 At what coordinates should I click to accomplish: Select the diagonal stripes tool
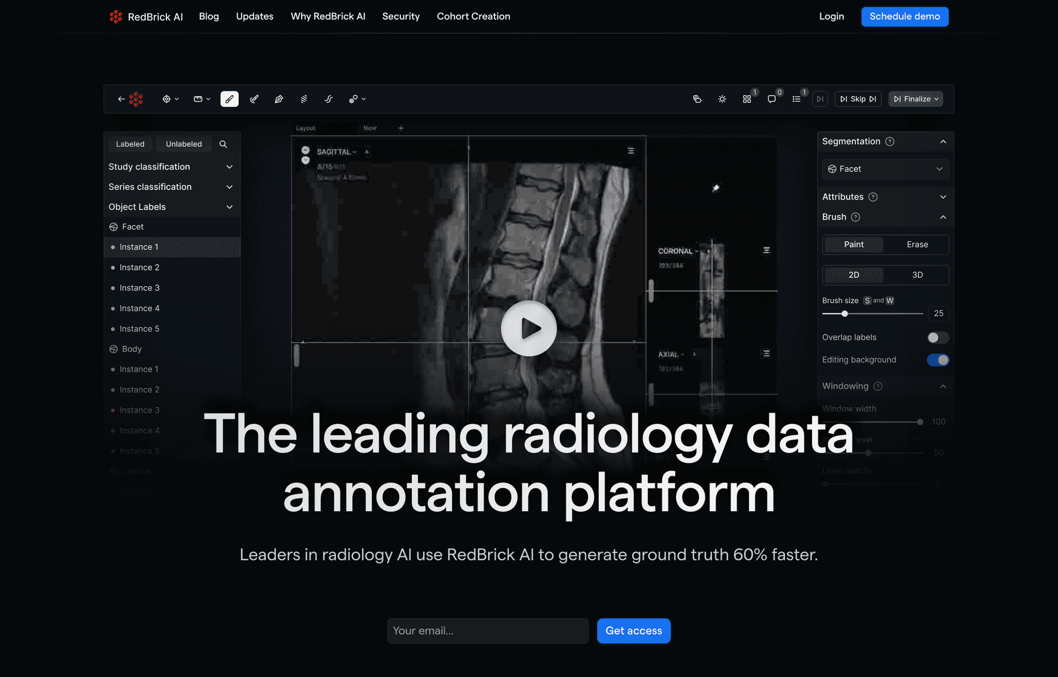pyautogui.click(x=304, y=99)
